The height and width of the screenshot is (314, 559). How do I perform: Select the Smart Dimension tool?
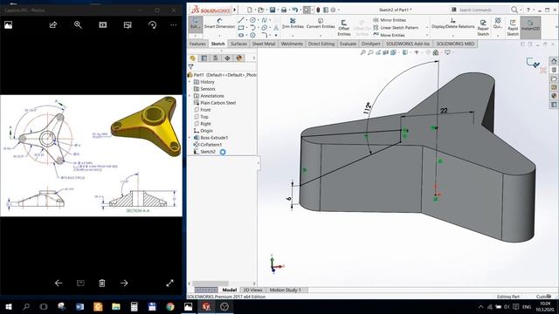pyautogui.click(x=219, y=24)
